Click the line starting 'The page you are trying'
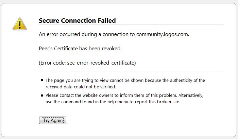238x139 pixels. pos(125,81)
